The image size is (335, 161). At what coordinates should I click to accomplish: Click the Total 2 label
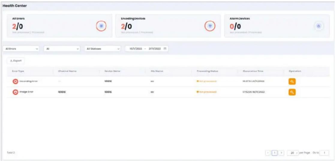(x=11, y=153)
